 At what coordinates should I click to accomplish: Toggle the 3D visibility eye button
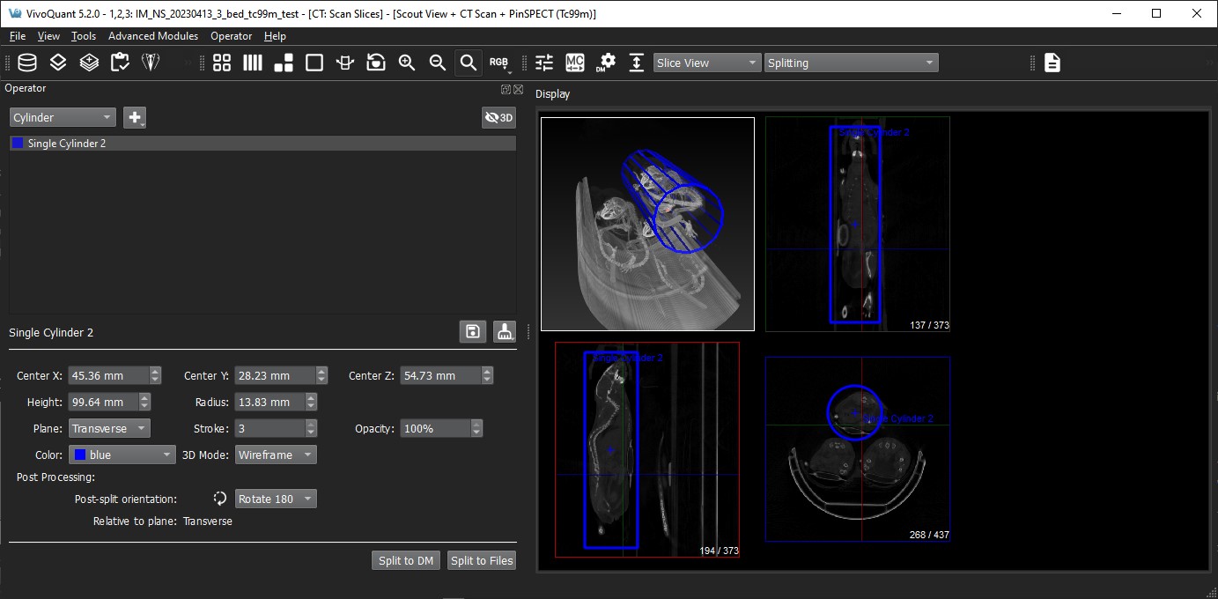498,117
